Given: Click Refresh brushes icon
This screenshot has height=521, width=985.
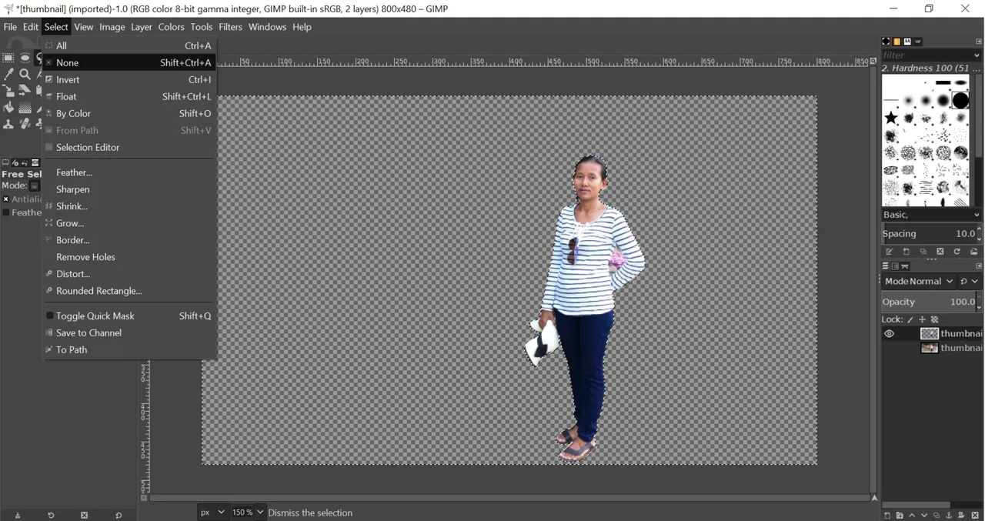Looking at the screenshot, I should 957,252.
